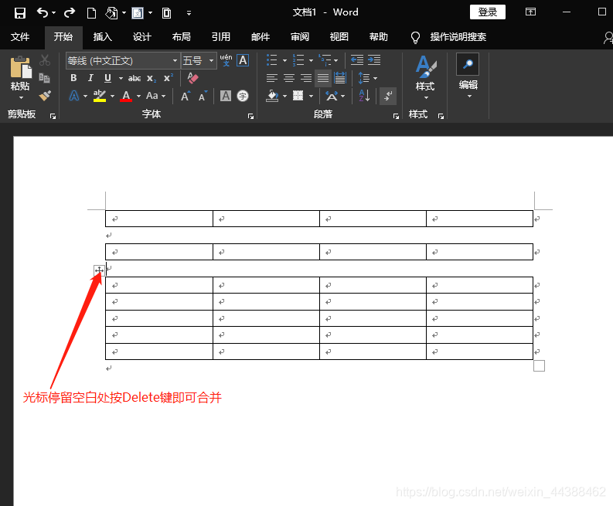Open the Styles pane launcher
This screenshot has width=613, height=506.
point(441,116)
